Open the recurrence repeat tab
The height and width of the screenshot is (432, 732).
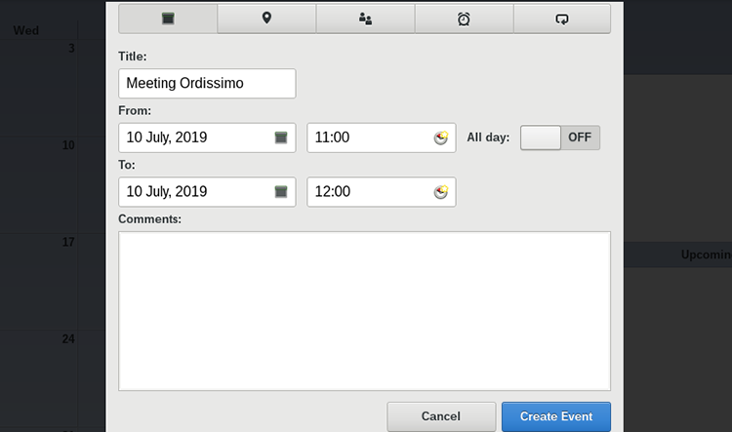(x=562, y=19)
